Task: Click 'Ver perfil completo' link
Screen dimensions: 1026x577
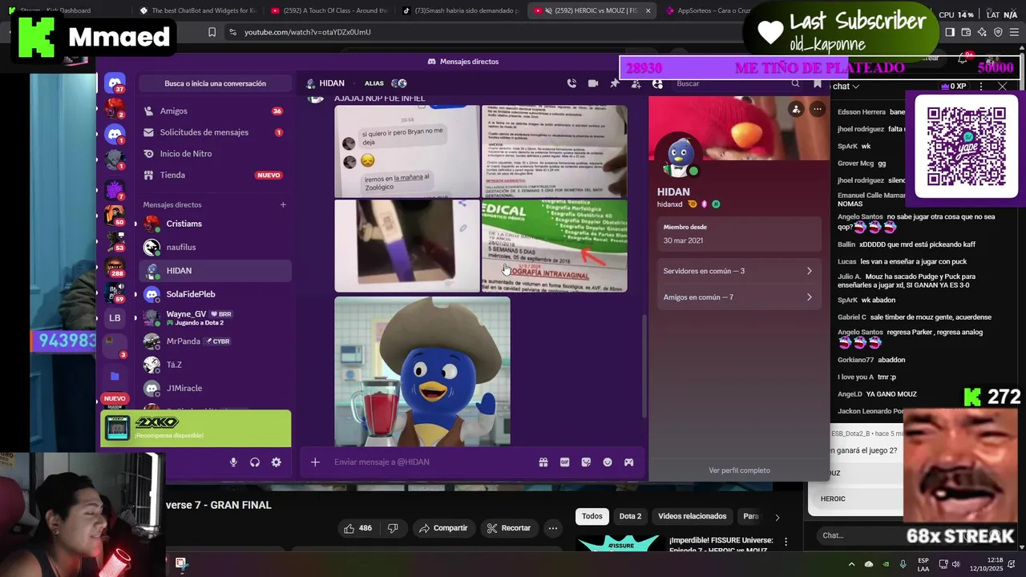Action: tap(739, 470)
